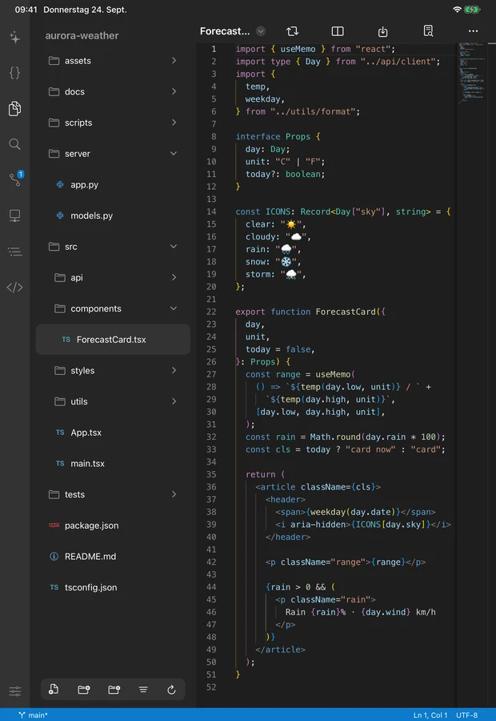Click the "../utils/format" import string
The image size is (496, 721).
[x=314, y=111]
